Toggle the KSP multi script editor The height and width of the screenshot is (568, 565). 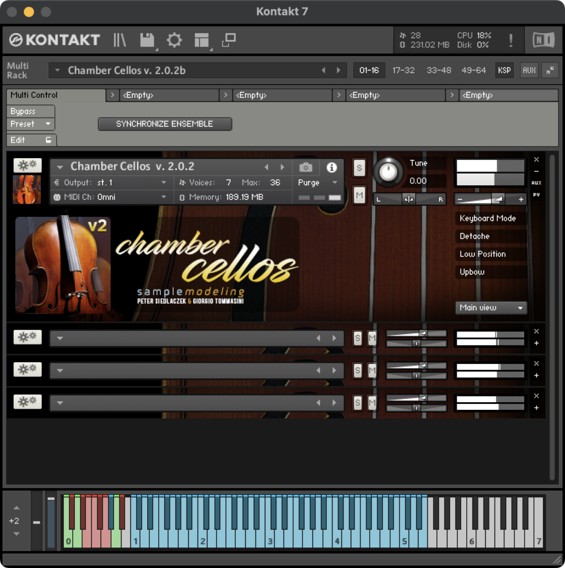pos(504,70)
